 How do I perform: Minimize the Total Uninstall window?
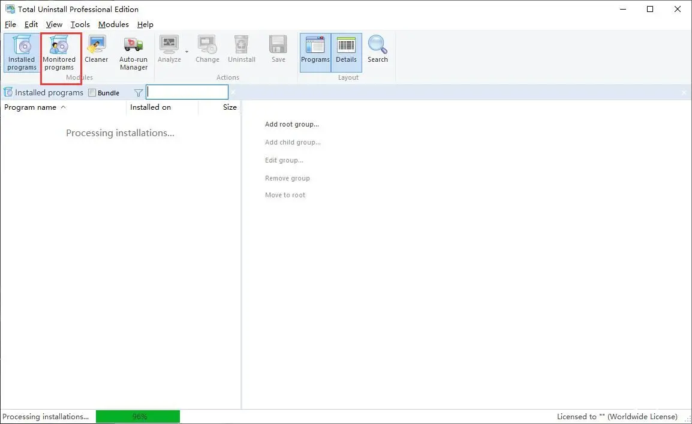click(623, 9)
